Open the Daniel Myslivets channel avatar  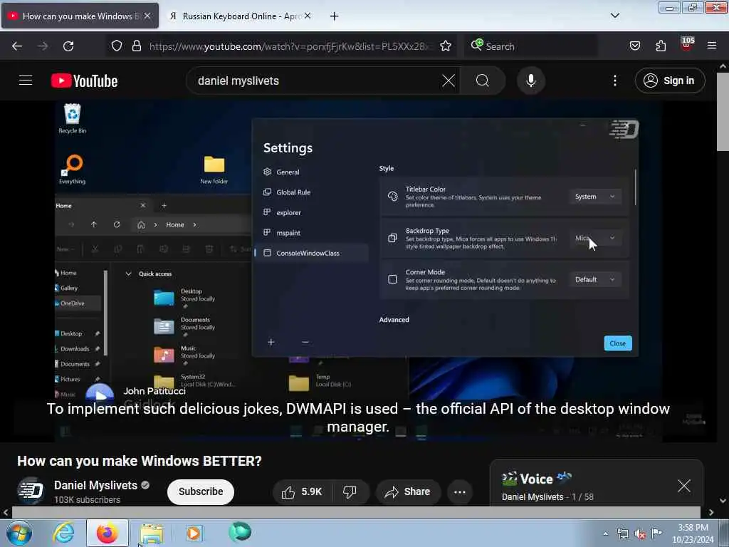(x=30, y=491)
